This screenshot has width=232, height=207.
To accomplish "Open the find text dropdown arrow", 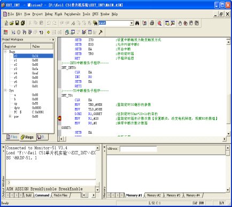I will [x=132, y=23].
